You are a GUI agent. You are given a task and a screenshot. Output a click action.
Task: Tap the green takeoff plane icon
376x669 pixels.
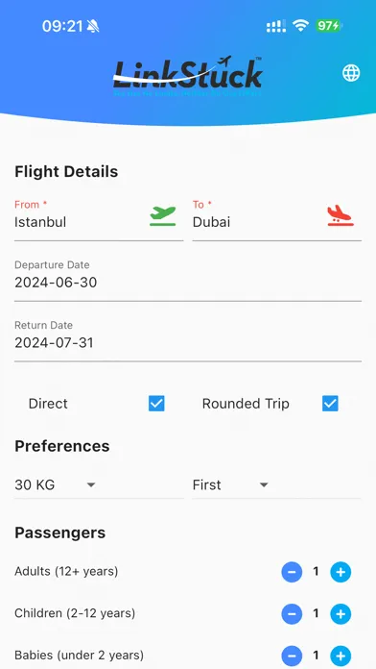coord(163,216)
